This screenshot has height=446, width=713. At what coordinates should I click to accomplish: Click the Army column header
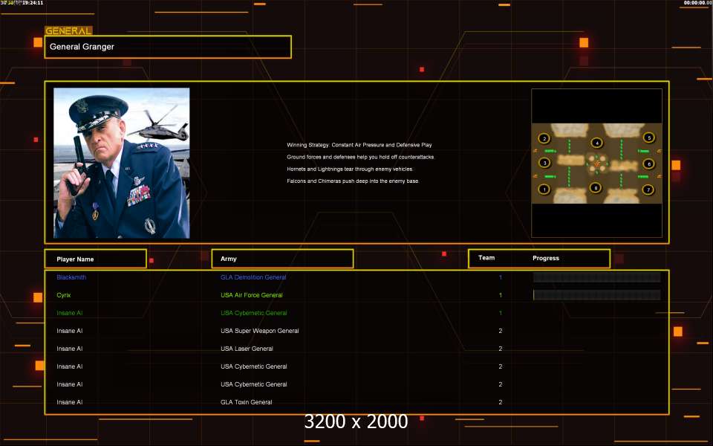click(x=282, y=259)
